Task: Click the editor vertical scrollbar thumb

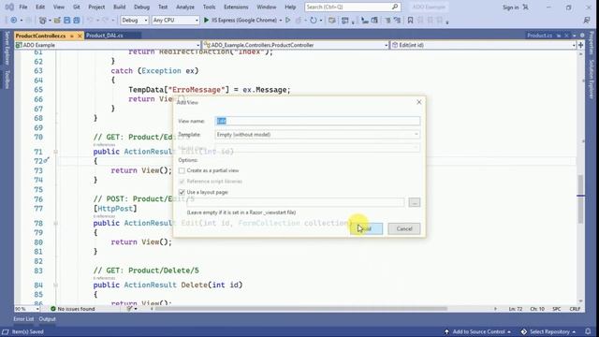Action: [x=580, y=199]
